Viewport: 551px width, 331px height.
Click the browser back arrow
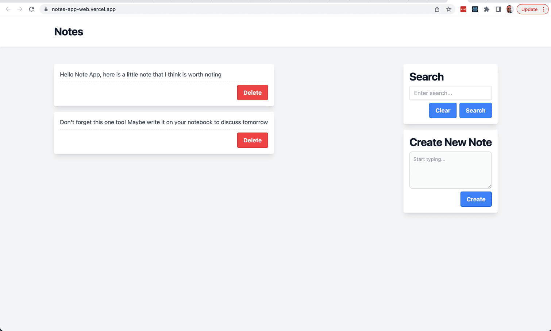coord(8,9)
